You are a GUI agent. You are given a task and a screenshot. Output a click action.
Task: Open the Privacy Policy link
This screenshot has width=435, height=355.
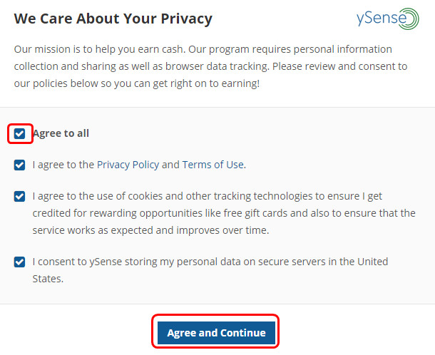point(128,165)
